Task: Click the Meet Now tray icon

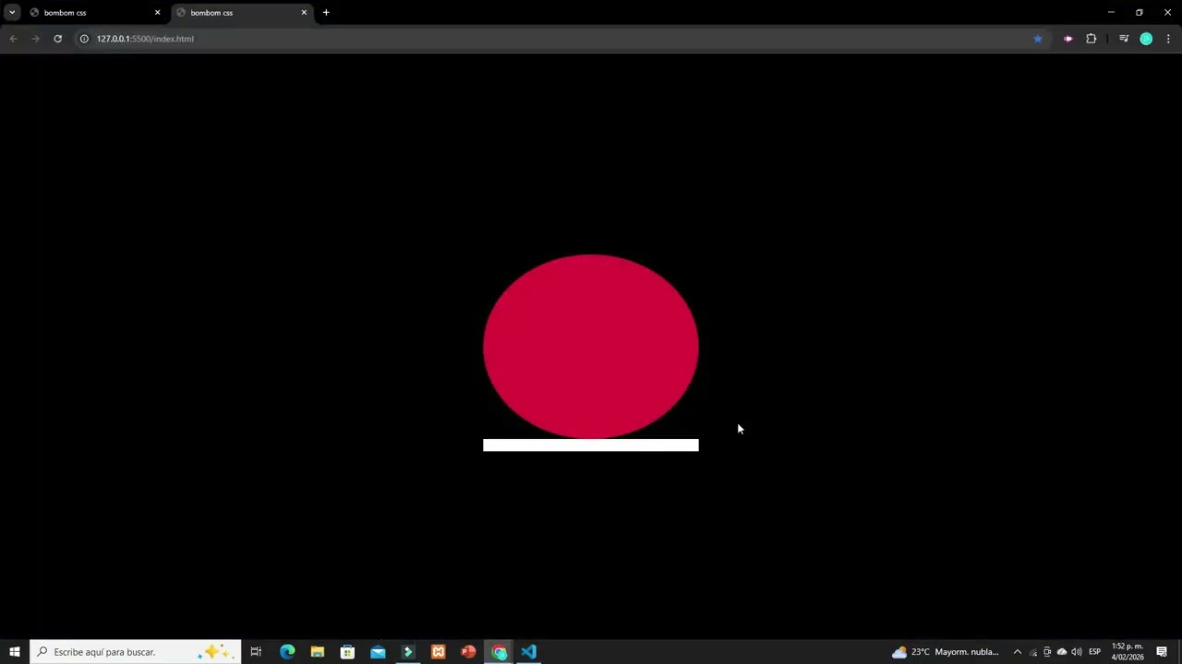Action: [1047, 652]
